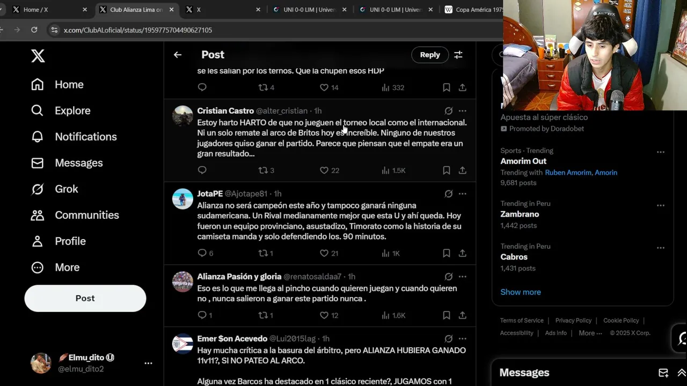
Task: Open more options on Emer $on Acevedo's post
Action: tap(462, 339)
